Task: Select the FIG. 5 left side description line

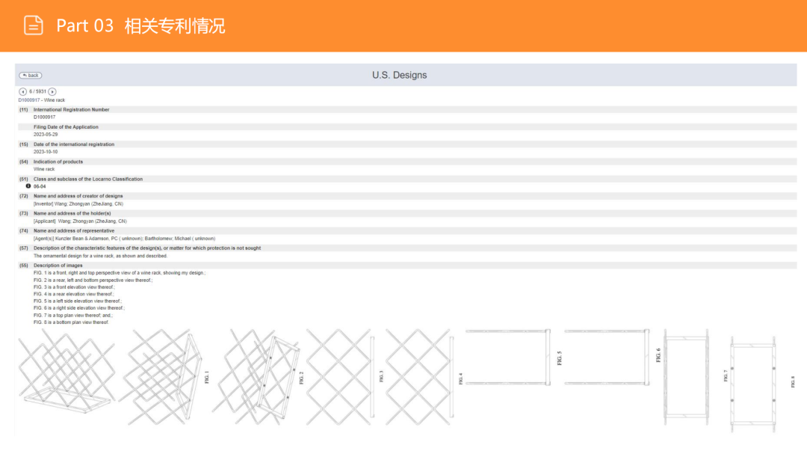Action: (78, 301)
